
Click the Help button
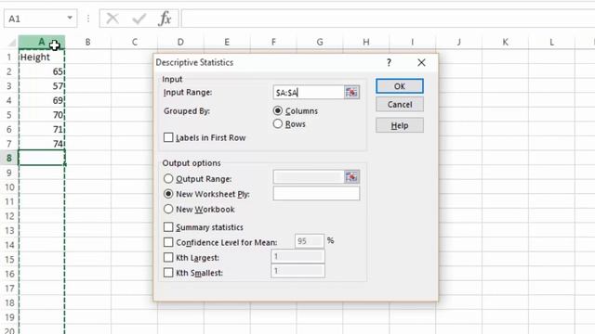tap(400, 125)
